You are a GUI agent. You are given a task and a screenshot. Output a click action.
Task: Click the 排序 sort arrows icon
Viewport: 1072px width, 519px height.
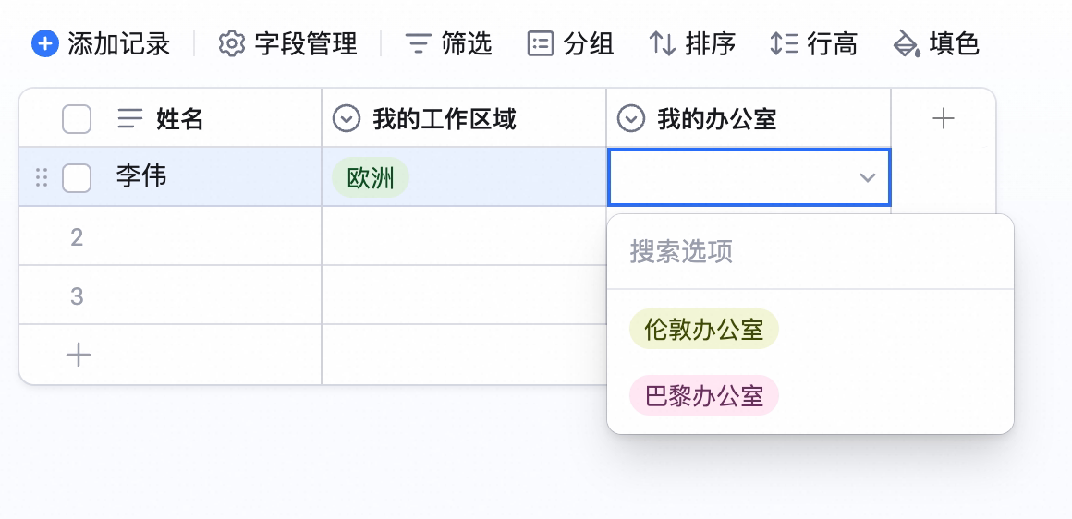tap(662, 44)
